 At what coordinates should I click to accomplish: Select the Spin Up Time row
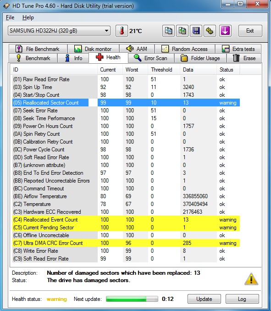pyautogui.click(x=126, y=87)
